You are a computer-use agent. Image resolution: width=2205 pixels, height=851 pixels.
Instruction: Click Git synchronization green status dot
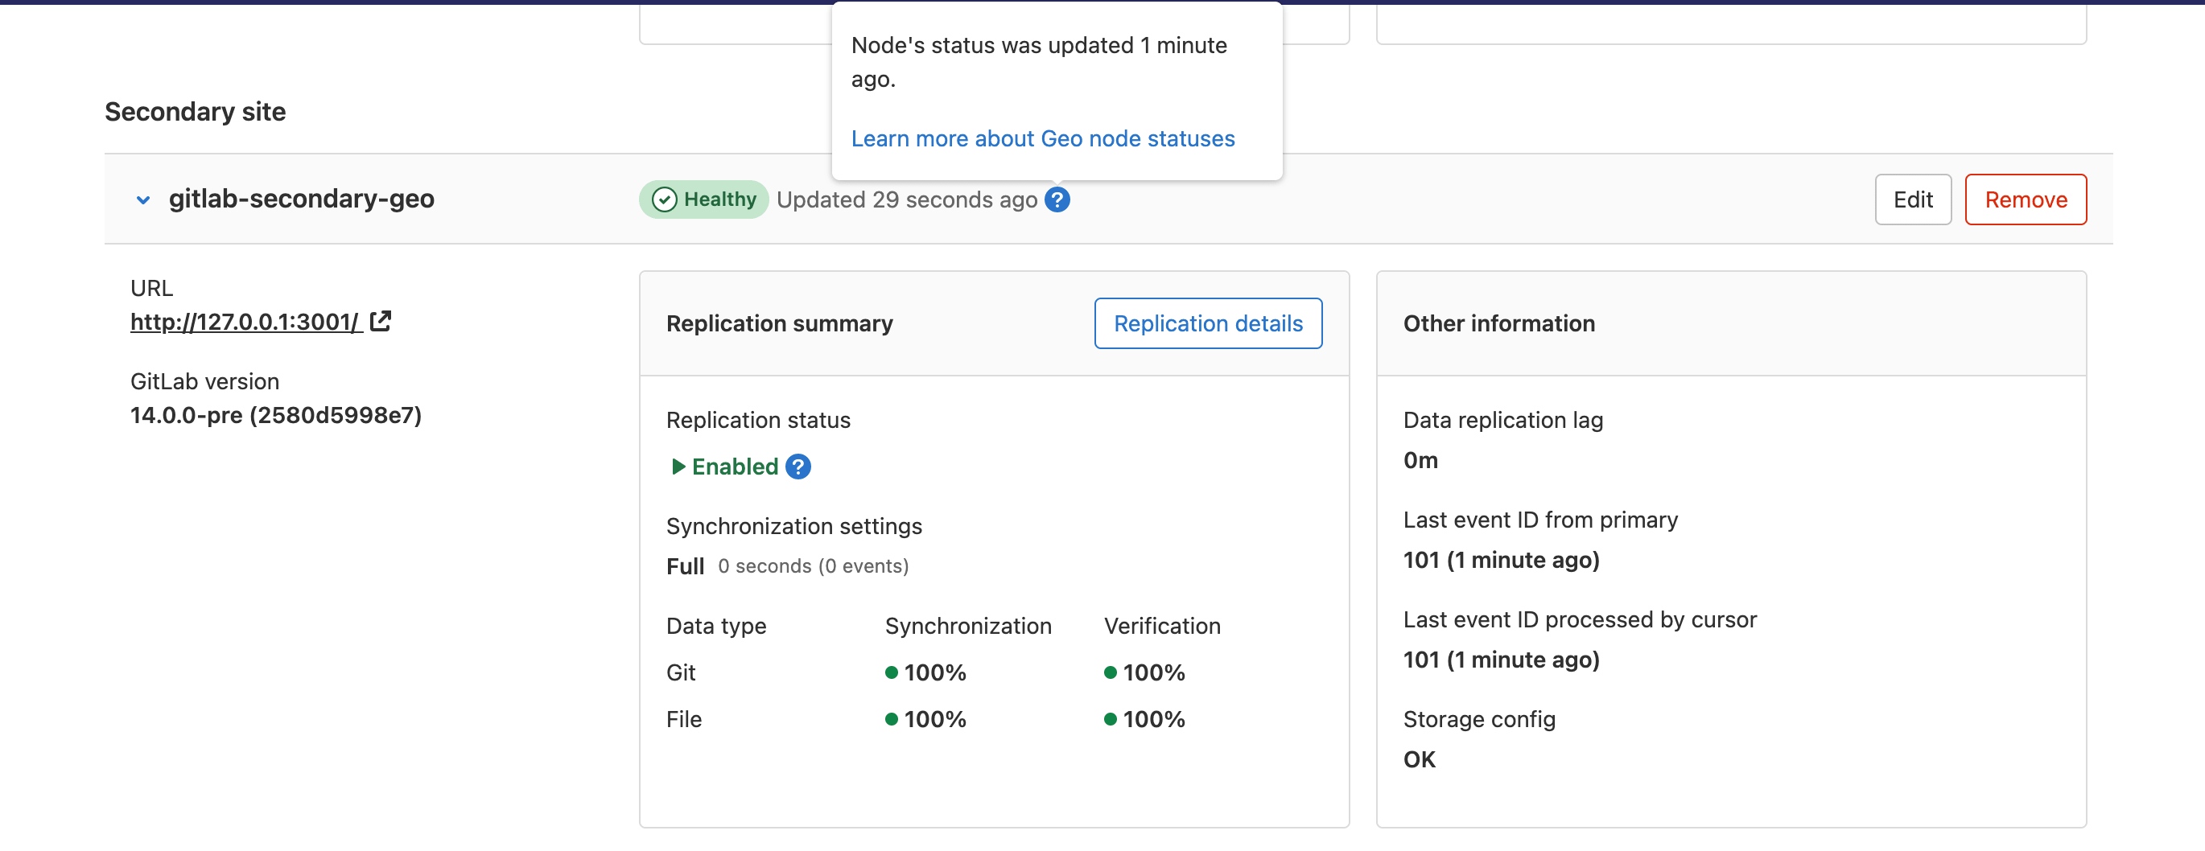[891, 673]
